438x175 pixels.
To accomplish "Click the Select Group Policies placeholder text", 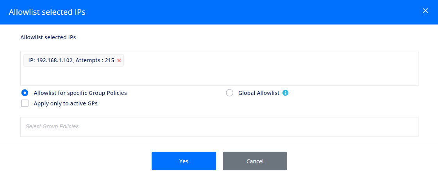I will [x=52, y=127].
